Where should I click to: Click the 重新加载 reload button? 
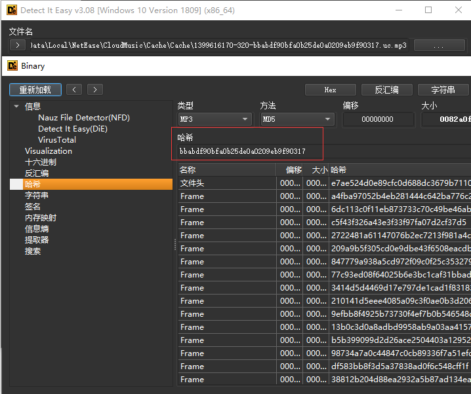[35, 90]
